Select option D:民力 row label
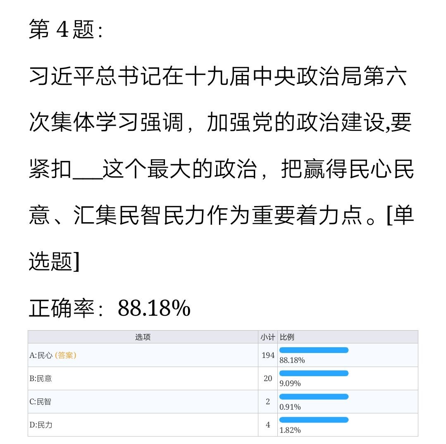446x444 pixels. pos(41,425)
